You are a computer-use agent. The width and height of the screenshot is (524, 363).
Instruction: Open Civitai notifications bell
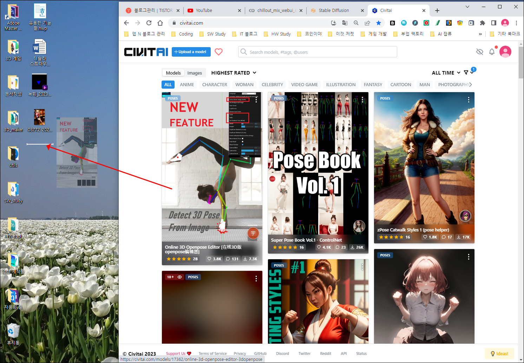click(492, 52)
